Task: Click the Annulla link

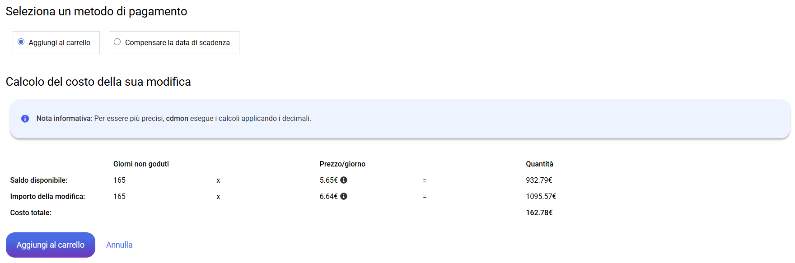Action: coord(119,245)
